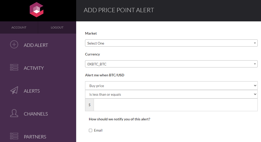Click the Coinwink-style cube logo icon
261x142 pixels.
pos(37,10)
